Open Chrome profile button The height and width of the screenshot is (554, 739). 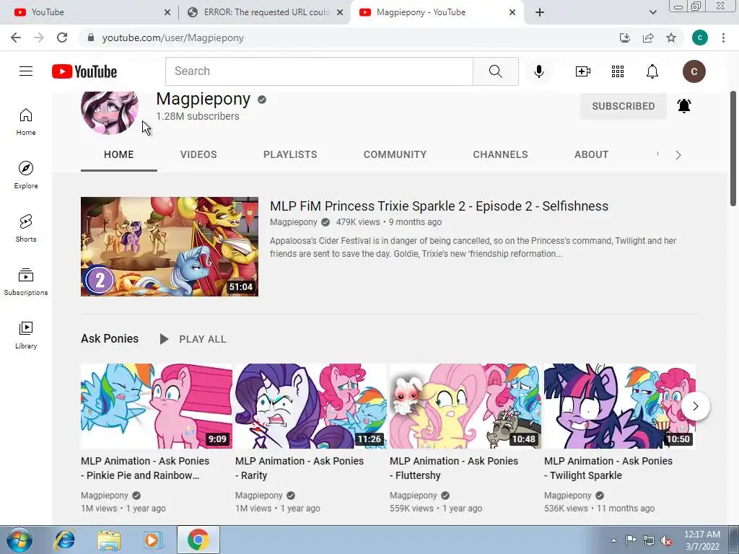point(700,38)
